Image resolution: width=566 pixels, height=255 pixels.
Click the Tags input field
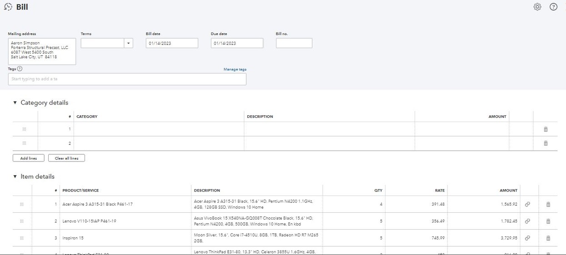coord(127,79)
